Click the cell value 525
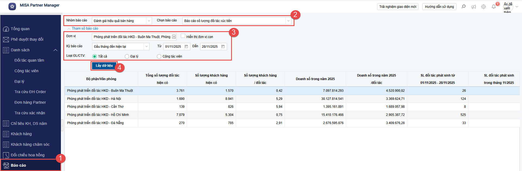This screenshot has width=522, height=171. [x=463, y=115]
